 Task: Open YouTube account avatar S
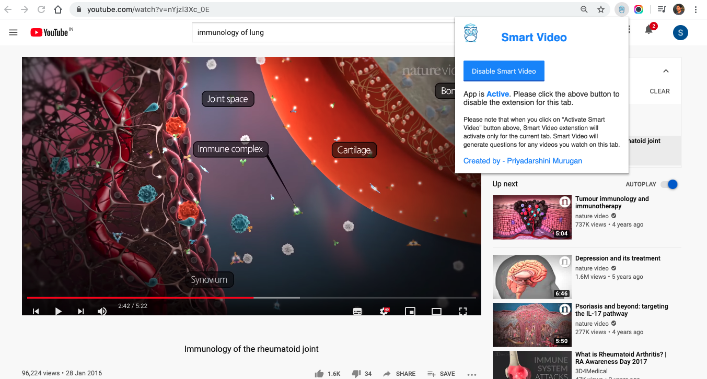point(680,33)
